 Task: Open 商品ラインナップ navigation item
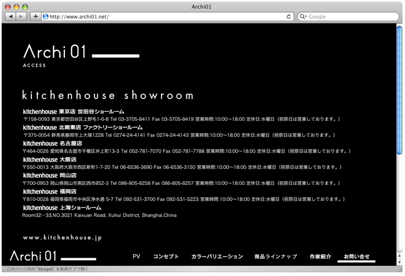tap(275, 257)
